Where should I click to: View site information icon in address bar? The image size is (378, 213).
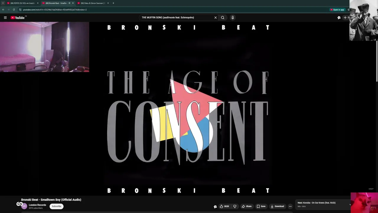pos(20,10)
